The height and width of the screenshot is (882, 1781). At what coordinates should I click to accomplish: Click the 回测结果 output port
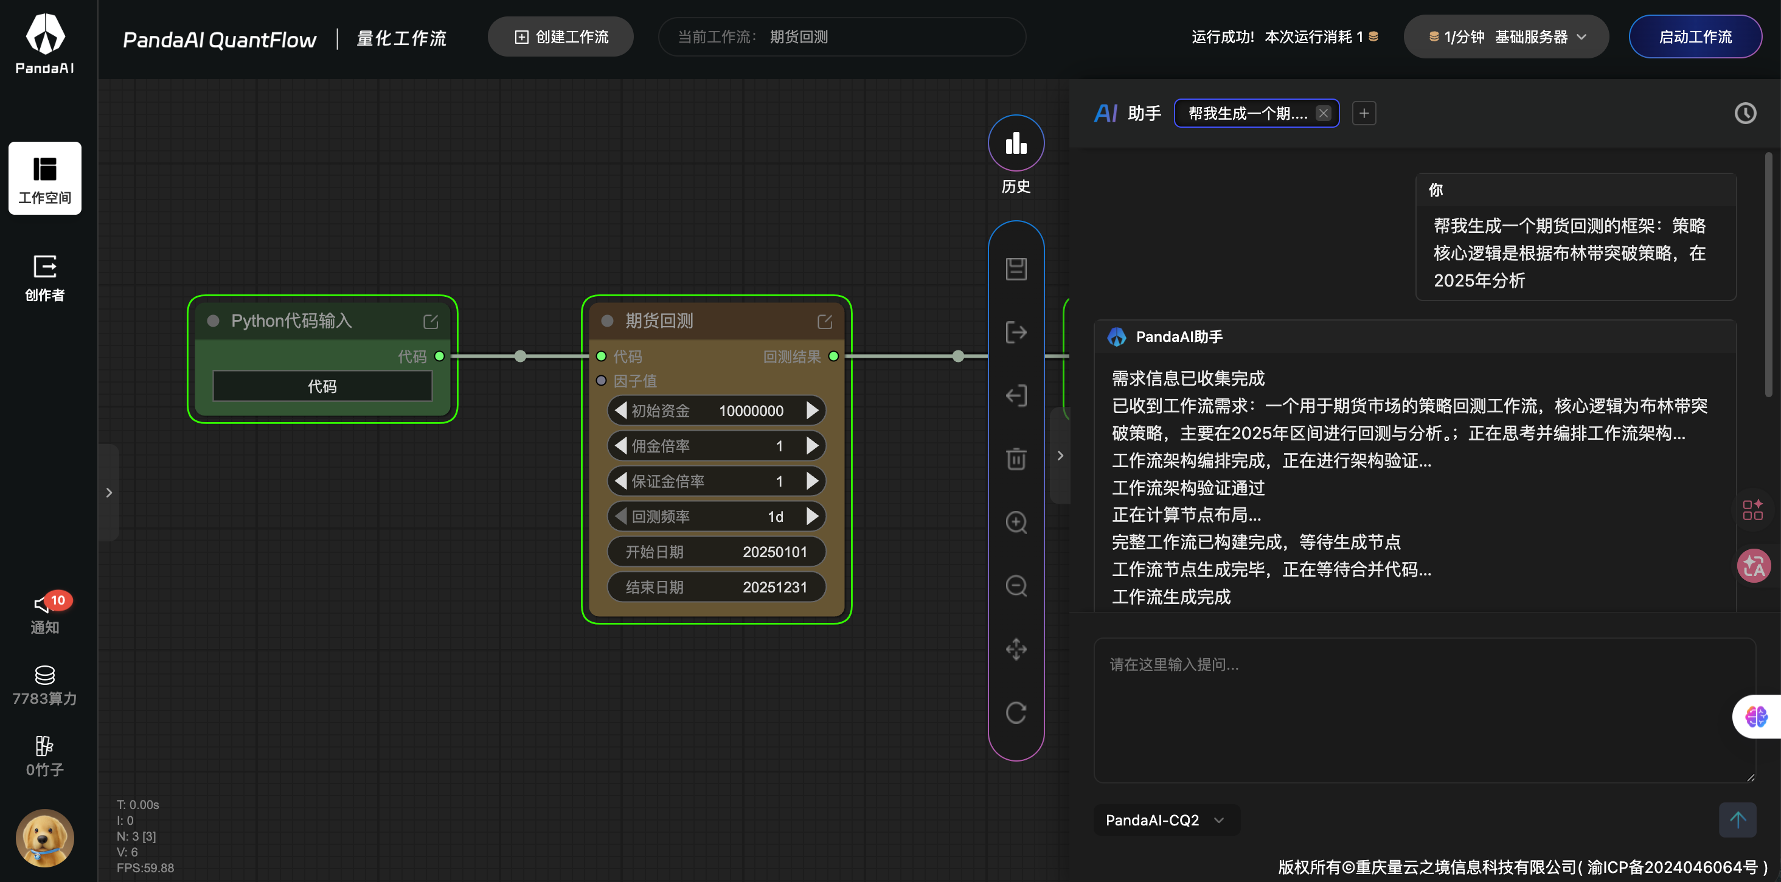(834, 356)
